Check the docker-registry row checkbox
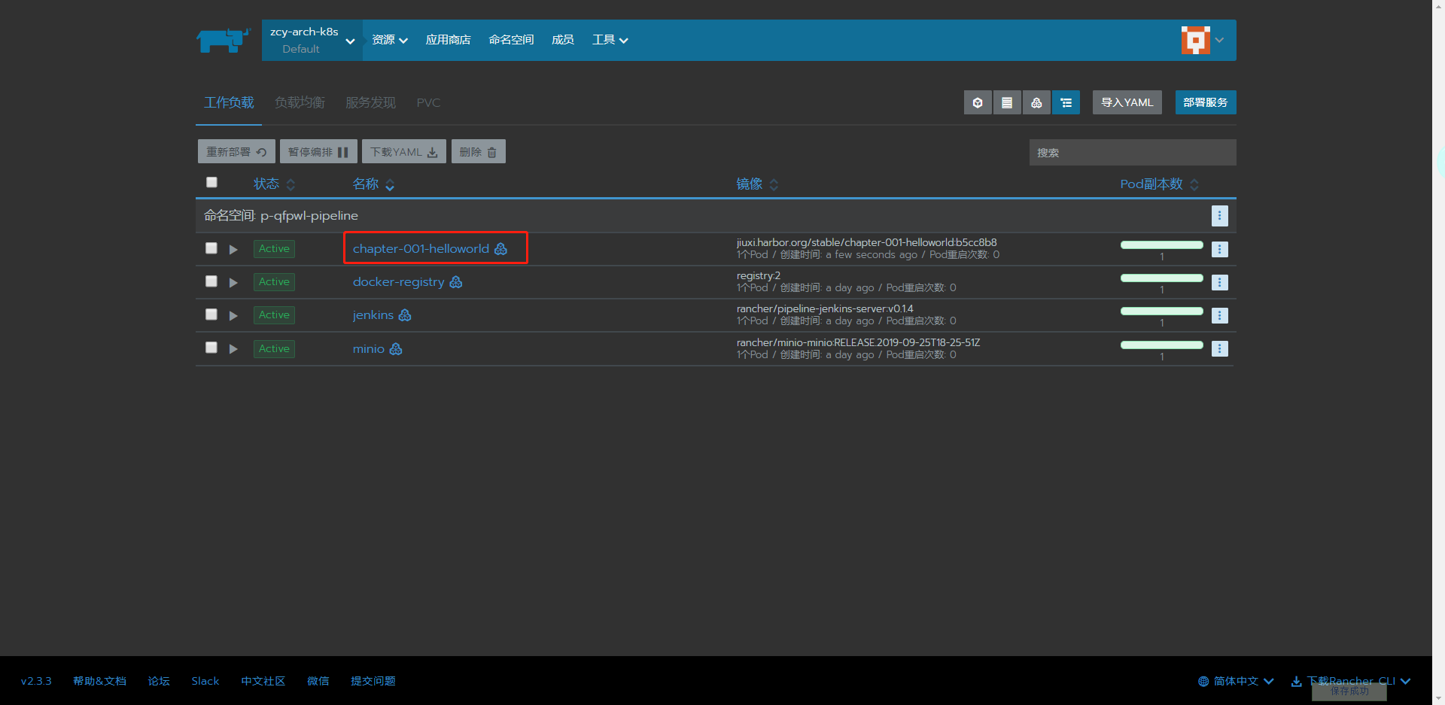 click(x=211, y=281)
